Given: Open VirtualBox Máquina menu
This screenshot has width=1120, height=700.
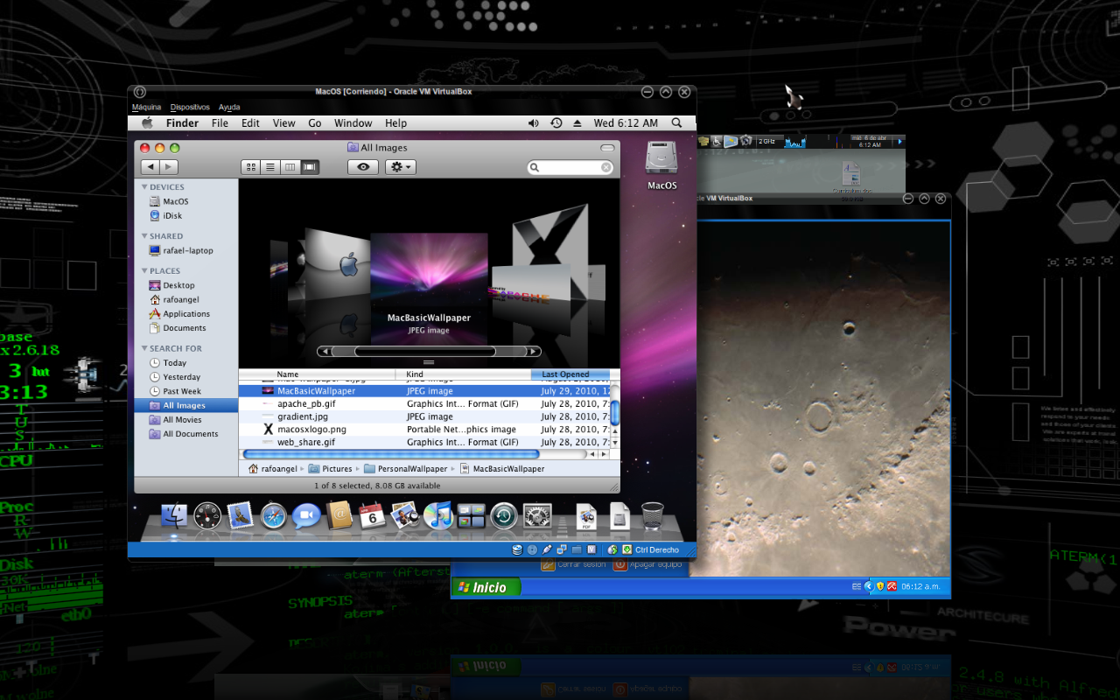Looking at the screenshot, I should click(146, 108).
